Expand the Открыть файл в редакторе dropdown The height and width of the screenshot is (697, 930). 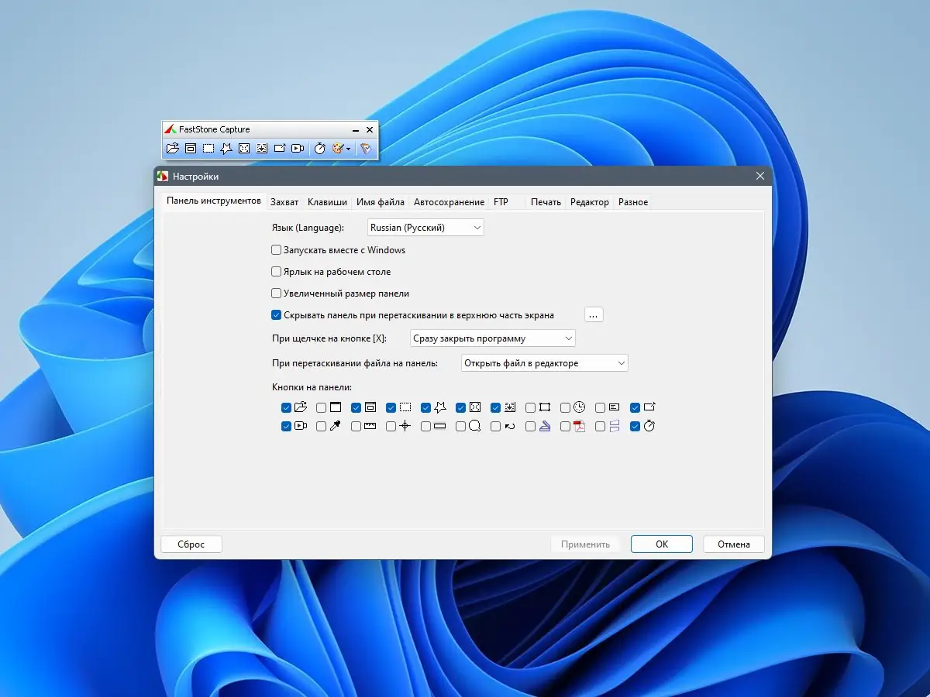click(x=544, y=362)
